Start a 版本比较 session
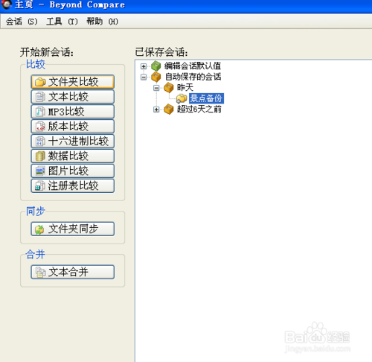The image size is (372, 362). pyautogui.click(x=73, y=127)
